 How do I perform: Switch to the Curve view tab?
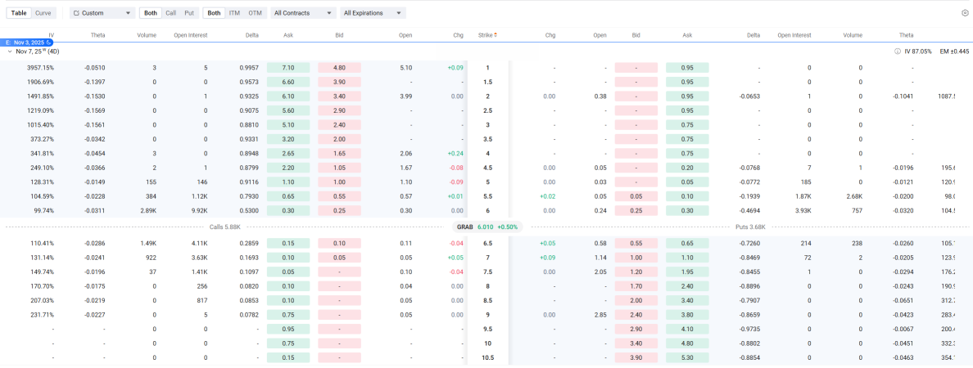[x=43, y=13]
